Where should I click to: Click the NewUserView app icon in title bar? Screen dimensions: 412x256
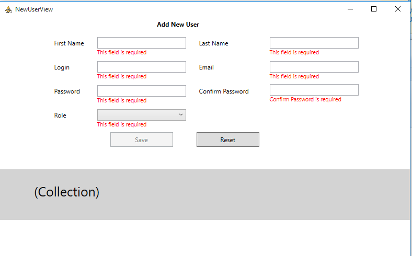[x=8, y=9]
